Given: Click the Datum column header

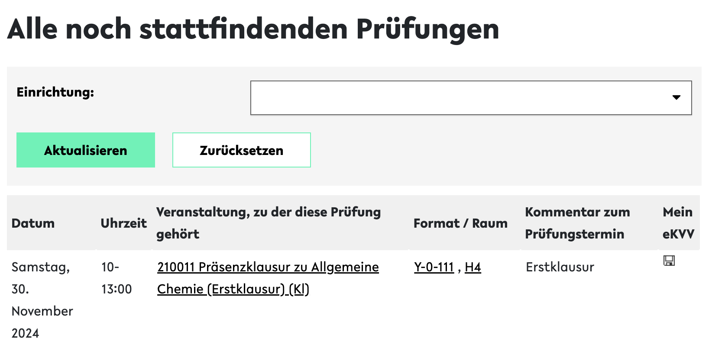Looking at the screenshot, I should 33,223.
